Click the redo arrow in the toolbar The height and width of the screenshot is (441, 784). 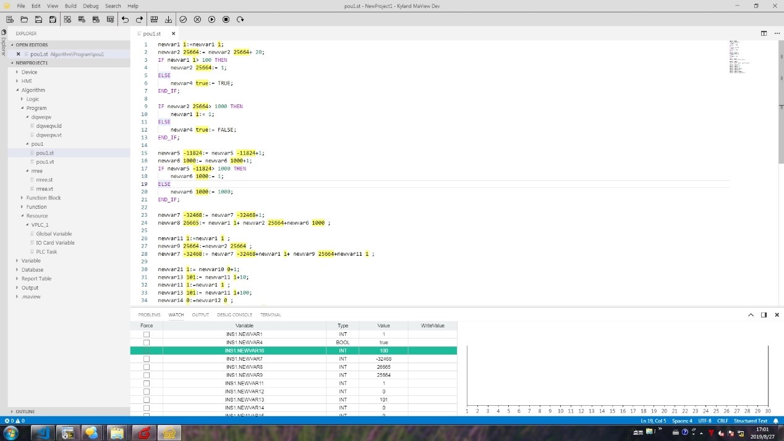[140, 20]
